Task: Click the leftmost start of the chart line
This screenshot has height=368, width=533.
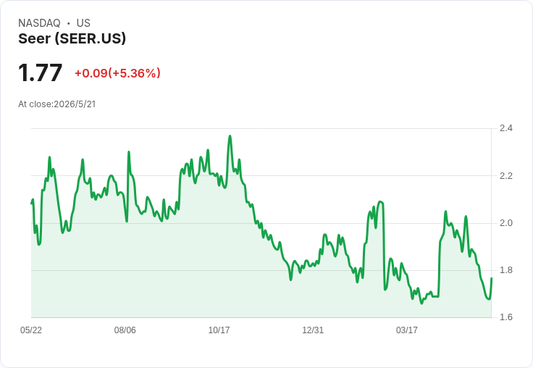Action: [32, 203]
